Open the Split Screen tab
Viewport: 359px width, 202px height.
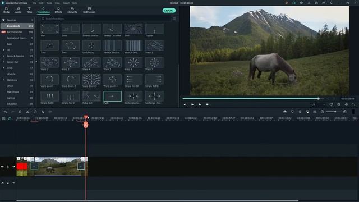point(89,10)
